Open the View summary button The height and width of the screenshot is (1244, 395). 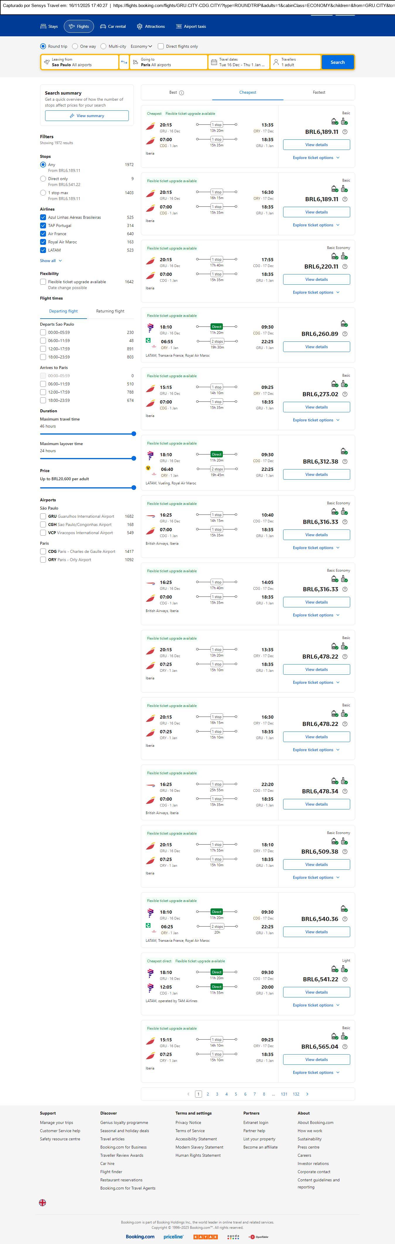pos(87,116)
